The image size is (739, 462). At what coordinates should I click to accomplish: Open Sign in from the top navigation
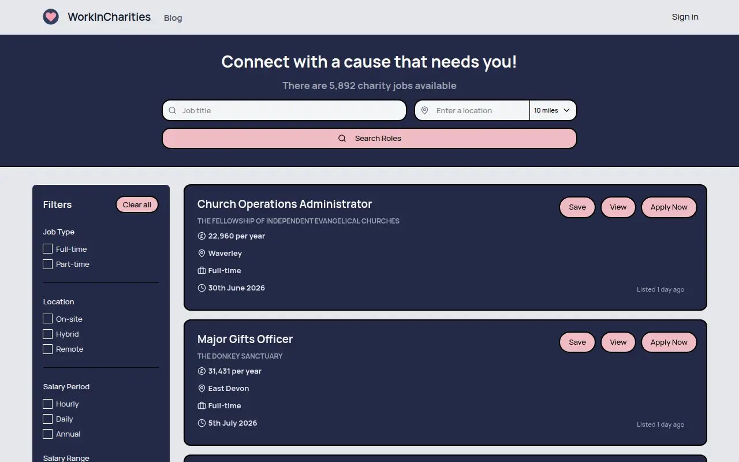(x=685, y=17)
